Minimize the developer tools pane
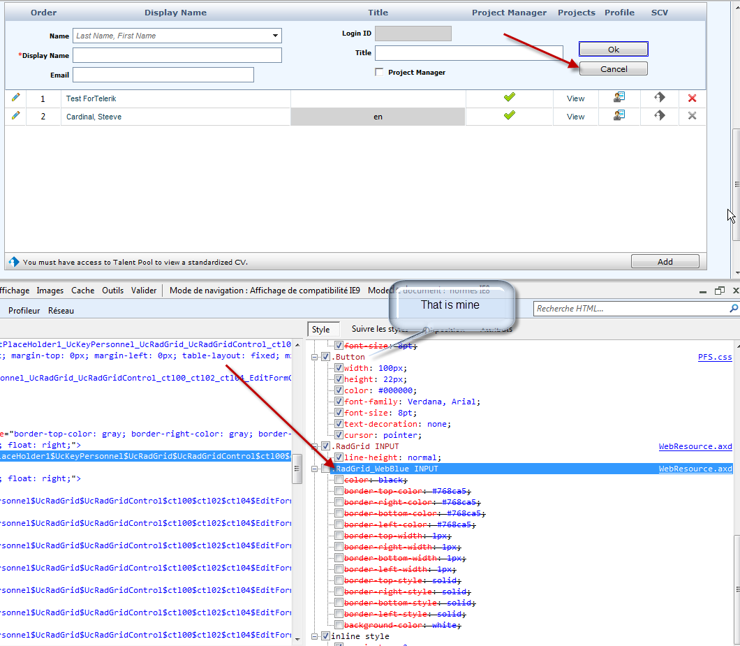 703,291
